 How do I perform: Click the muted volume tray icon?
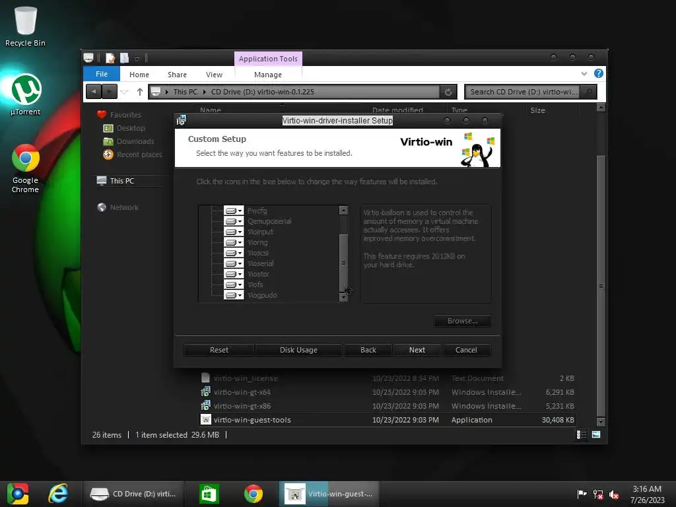614,494
